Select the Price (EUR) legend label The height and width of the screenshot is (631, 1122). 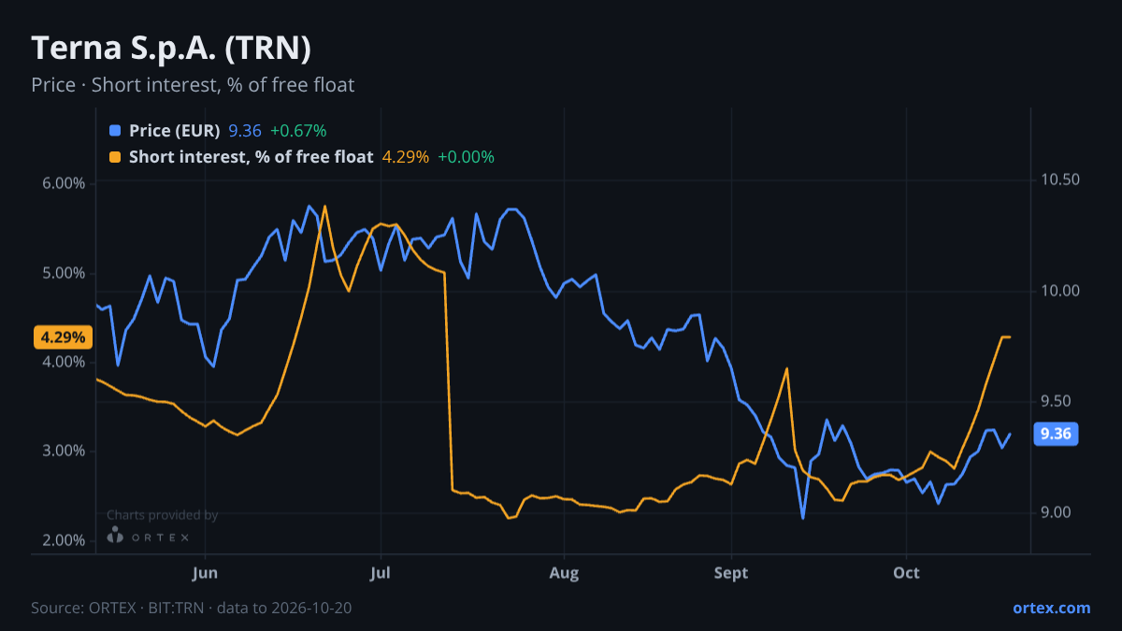coord(175,131)
